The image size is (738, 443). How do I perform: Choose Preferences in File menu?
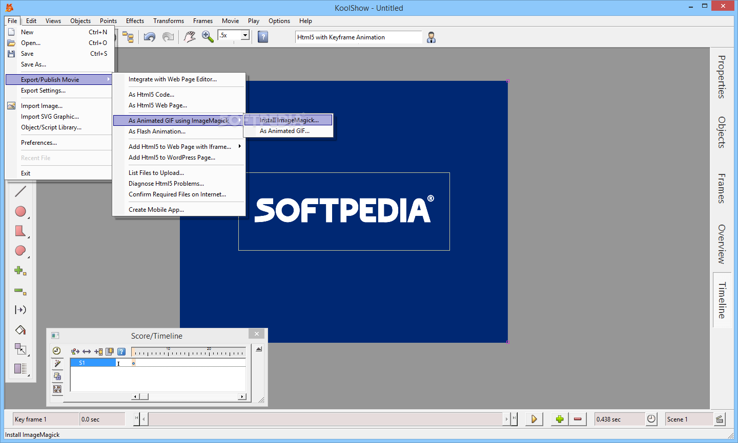pyautogui.click(x=59, y=143)
